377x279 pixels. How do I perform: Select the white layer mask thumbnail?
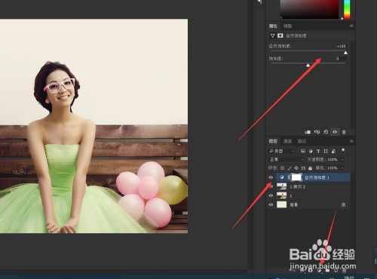coord(296,177)
